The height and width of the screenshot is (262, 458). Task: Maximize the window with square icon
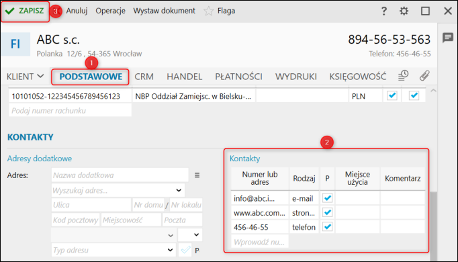point(425,11)
